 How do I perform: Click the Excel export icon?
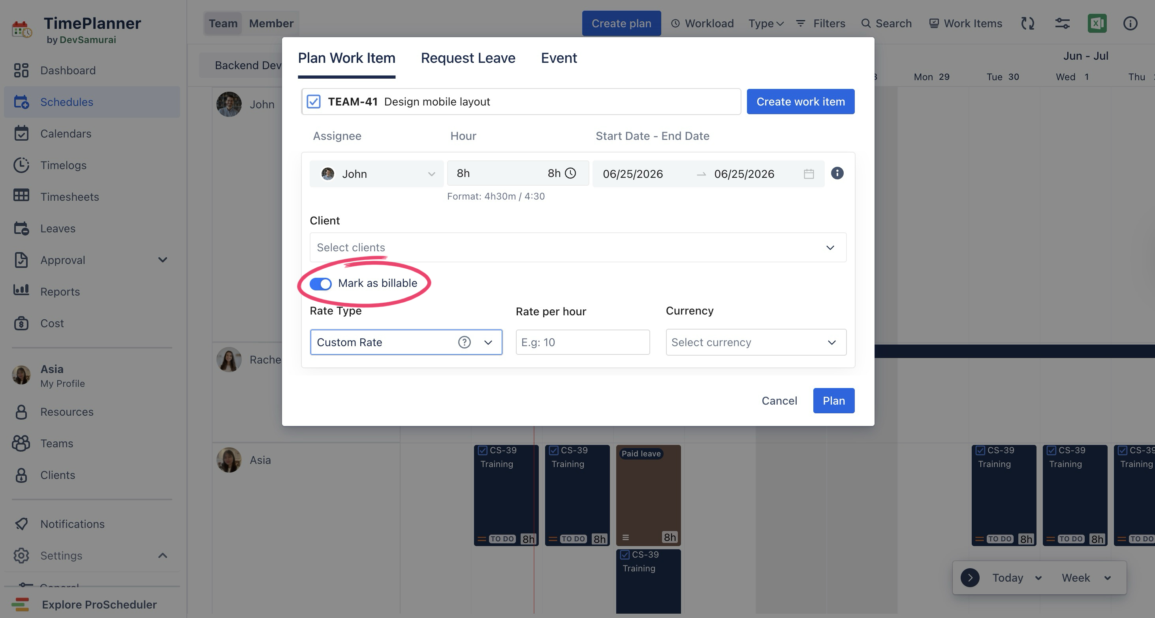pos(1097,23)
